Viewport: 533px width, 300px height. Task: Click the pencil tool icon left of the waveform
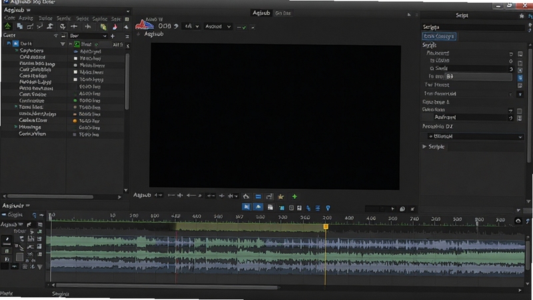coord(7,241)
